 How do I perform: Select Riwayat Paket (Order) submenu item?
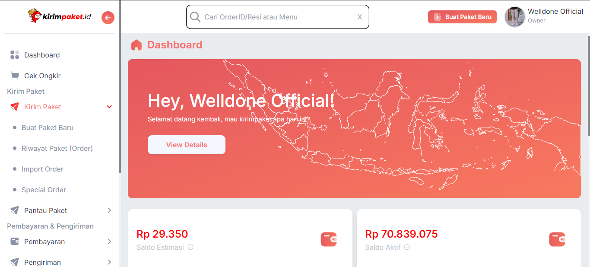(57, 148)
